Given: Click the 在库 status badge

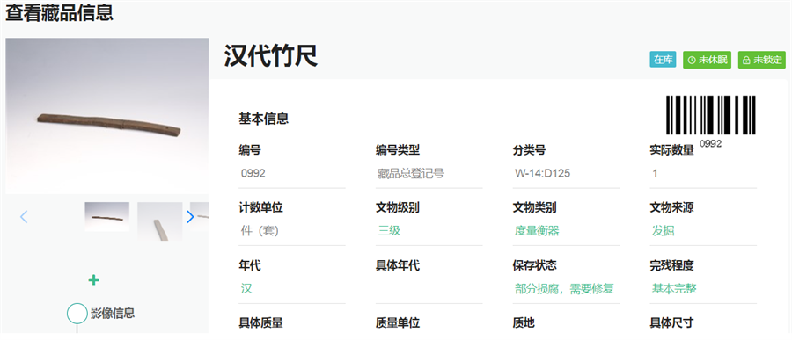Looking at the screenshot, I should (663, 60).
